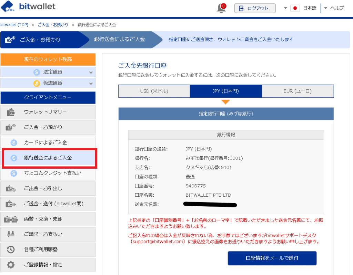Click the ご入金先銀行口座 heading
Image resolution: width=353 pixels, height=275 pixels.
142,66
